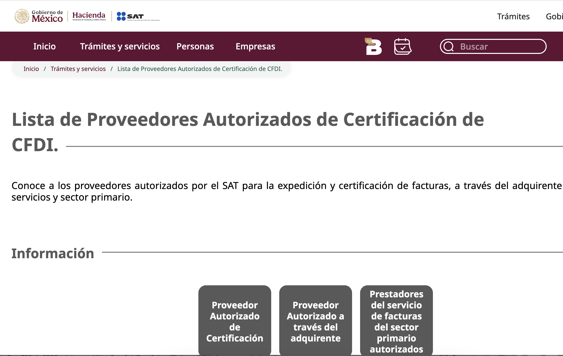Click the Gobierno de México logo

[x=39, y=16]
